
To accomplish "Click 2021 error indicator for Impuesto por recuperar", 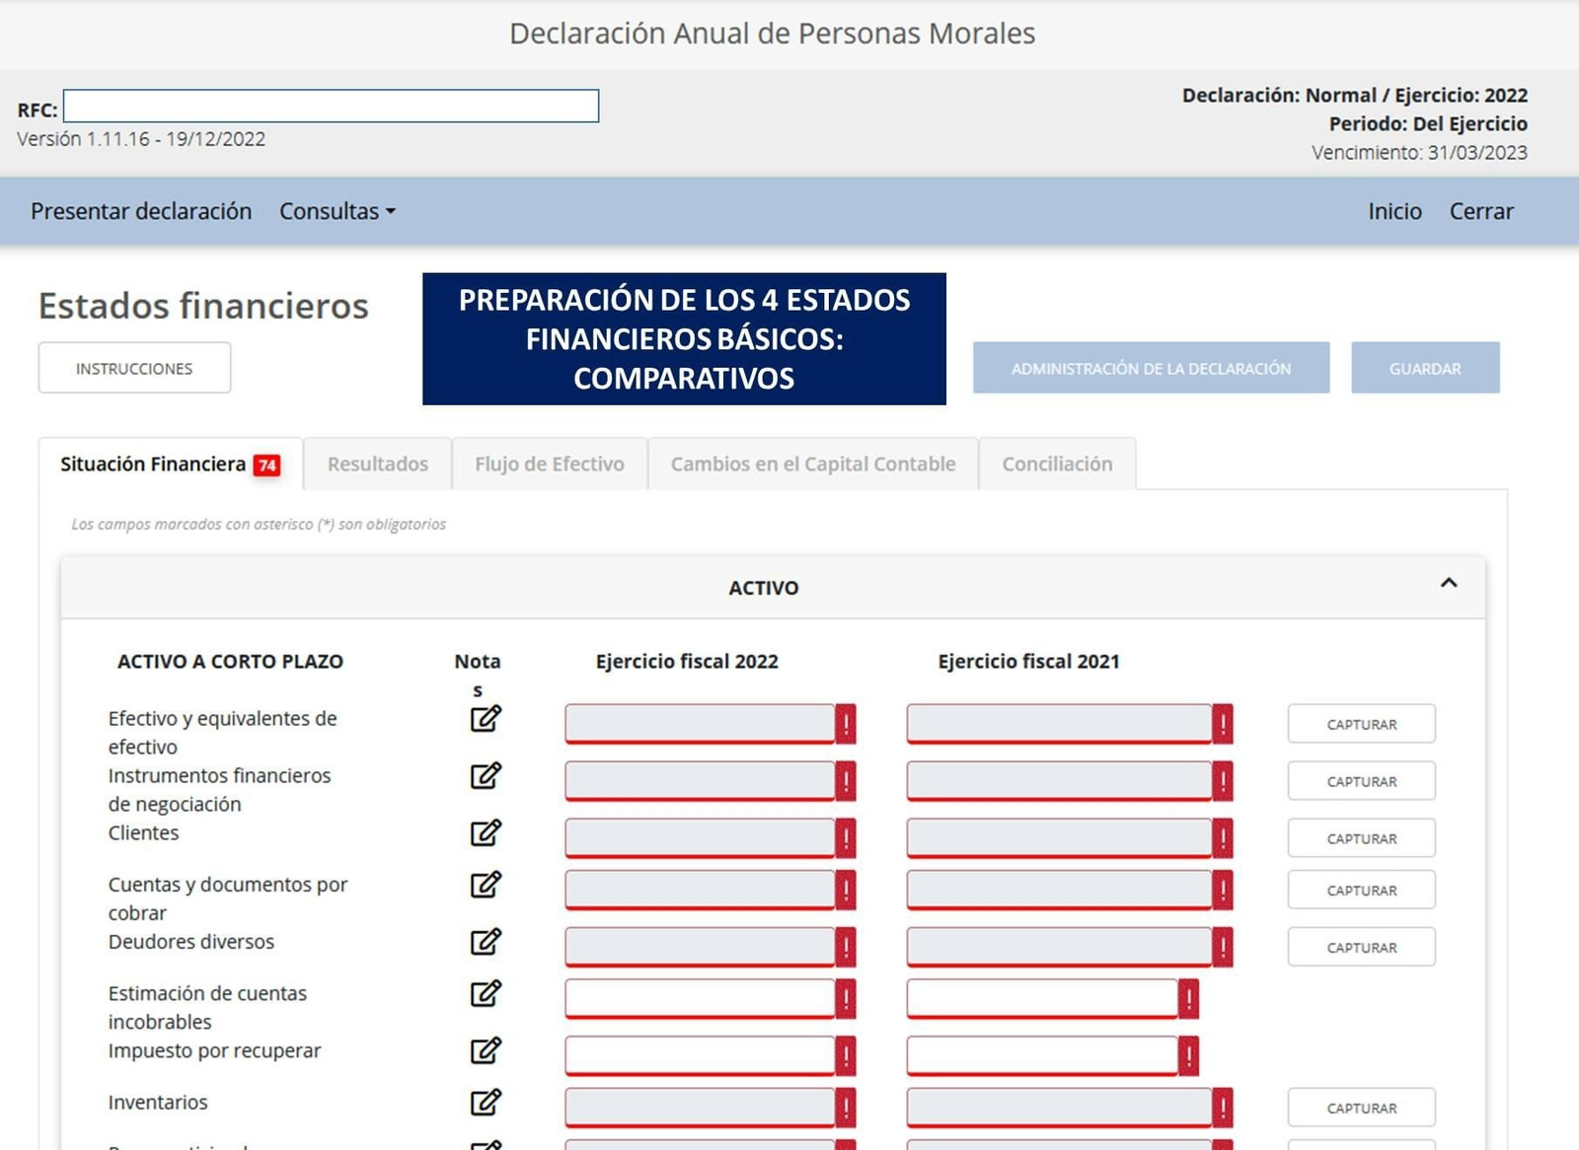I will pyautogui.click(x=1189, y=1055).
